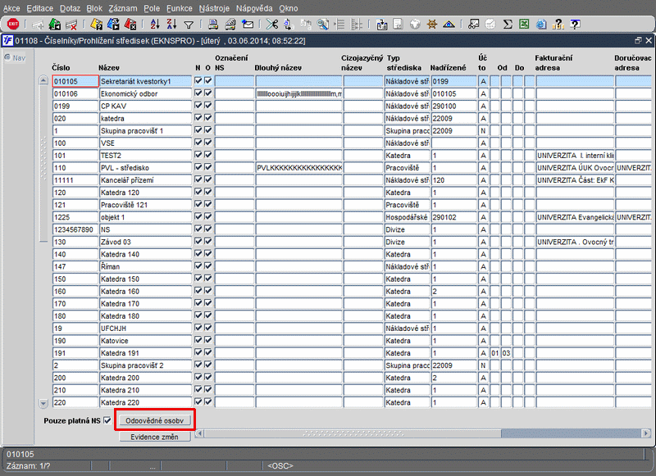
Task: Toggle O checkbox for Ekonomický odbor
Action: (208, 93)
